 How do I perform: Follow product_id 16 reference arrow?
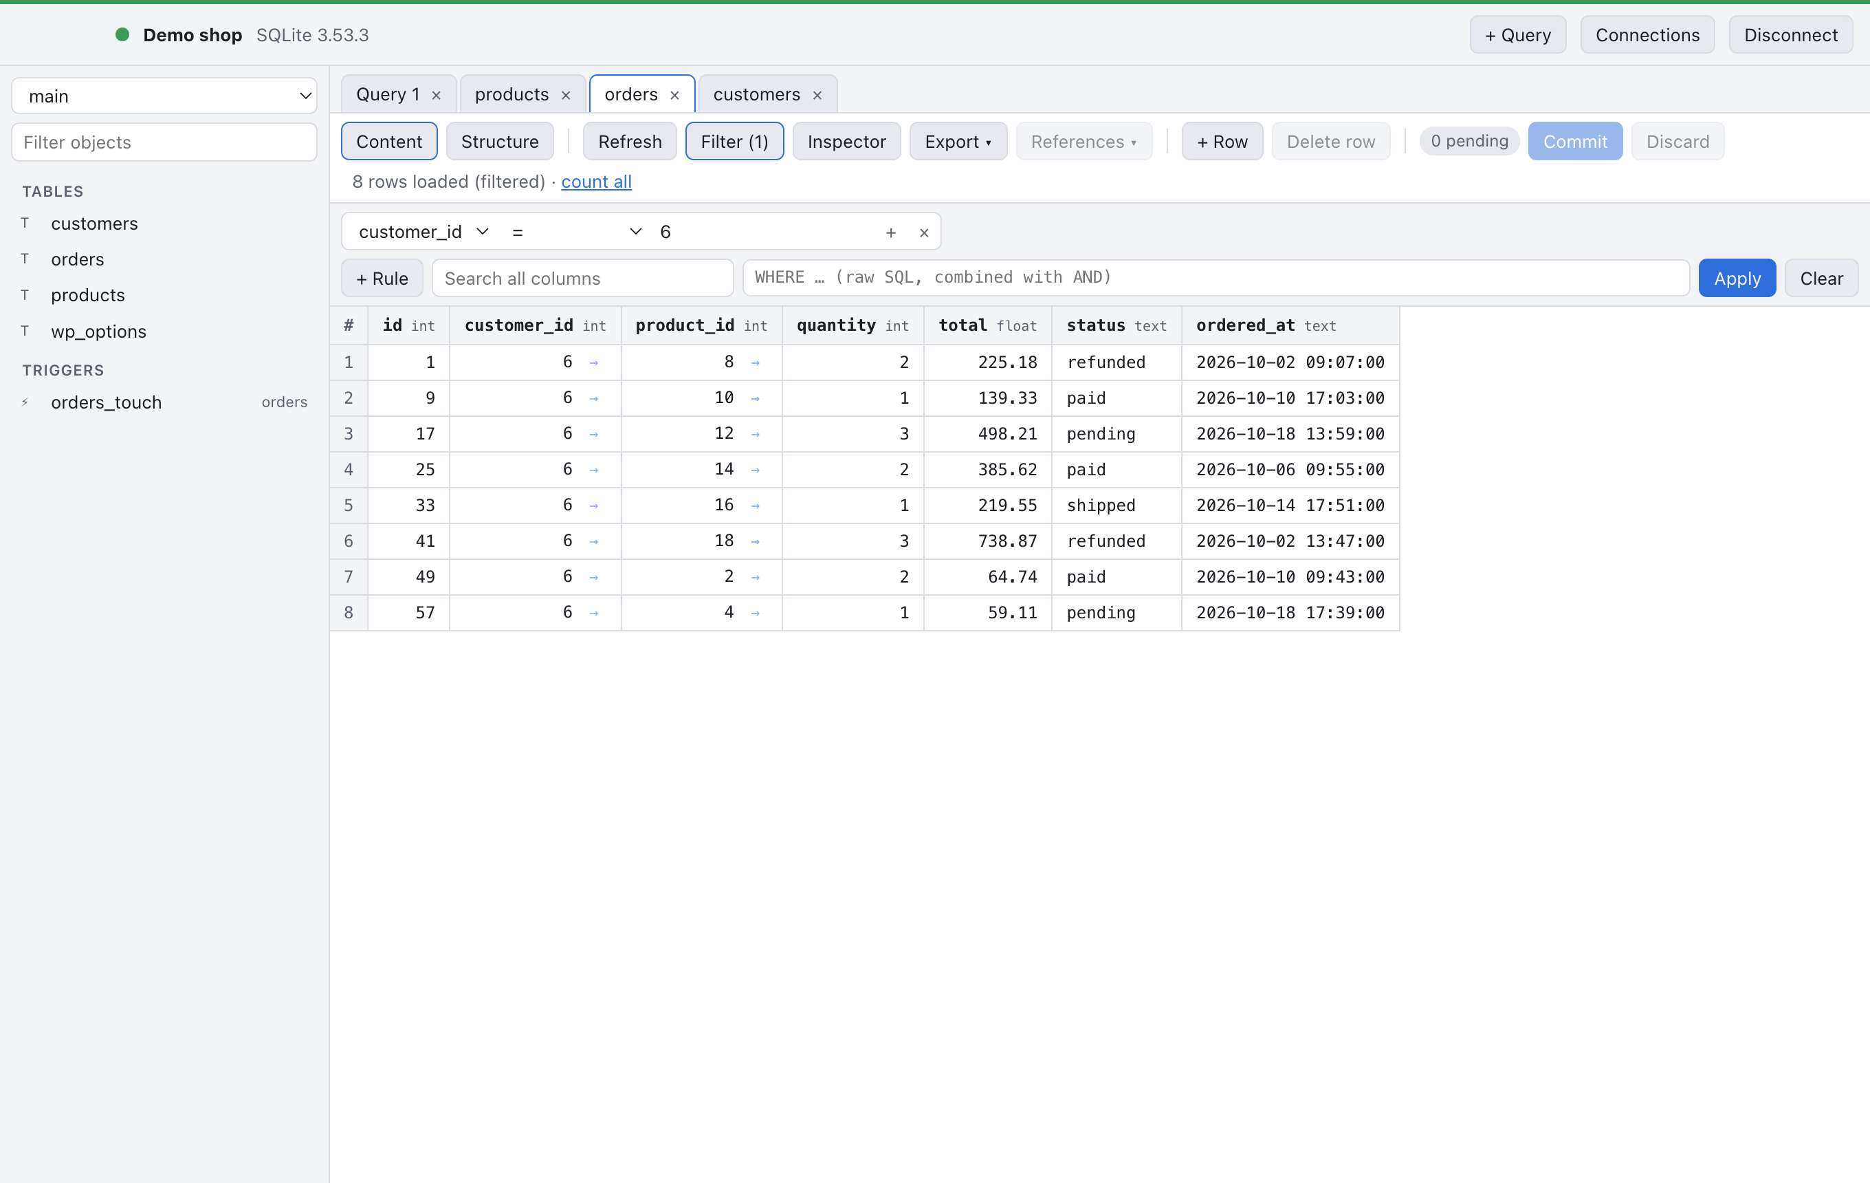(x=756, y=506)
